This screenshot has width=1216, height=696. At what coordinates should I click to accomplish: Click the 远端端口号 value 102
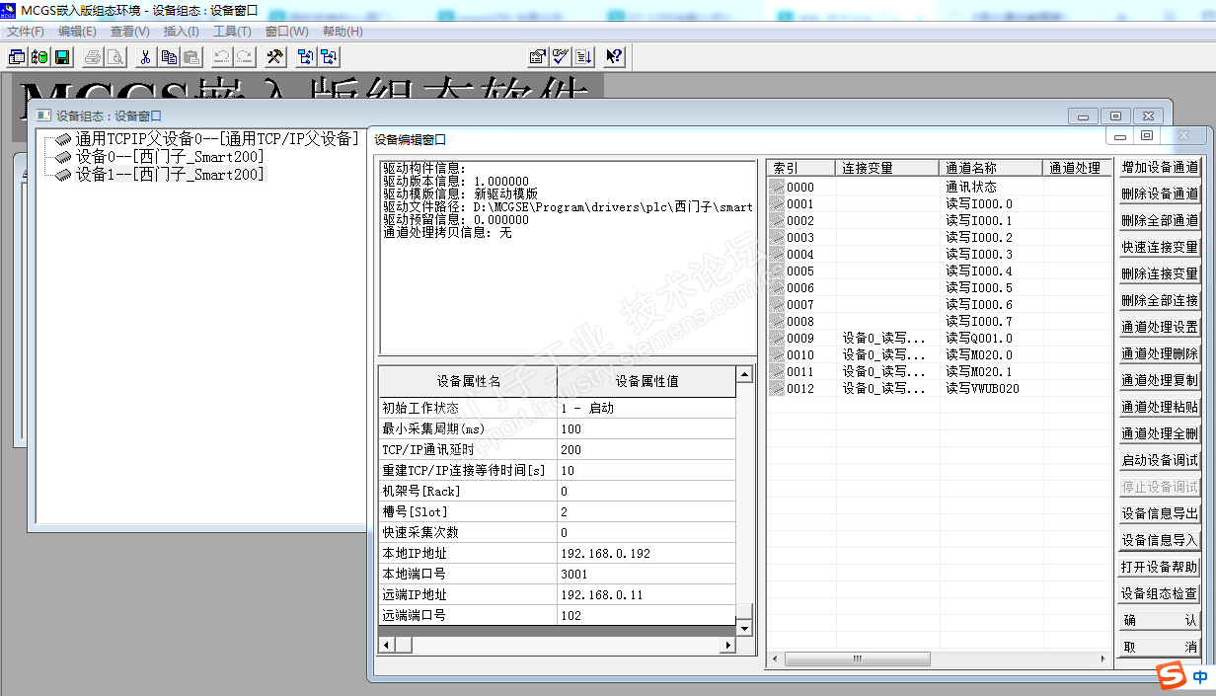[646, 615]
